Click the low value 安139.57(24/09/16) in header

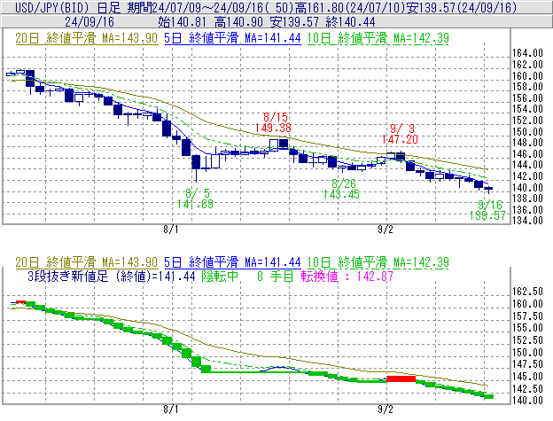(x=462, y=7)
